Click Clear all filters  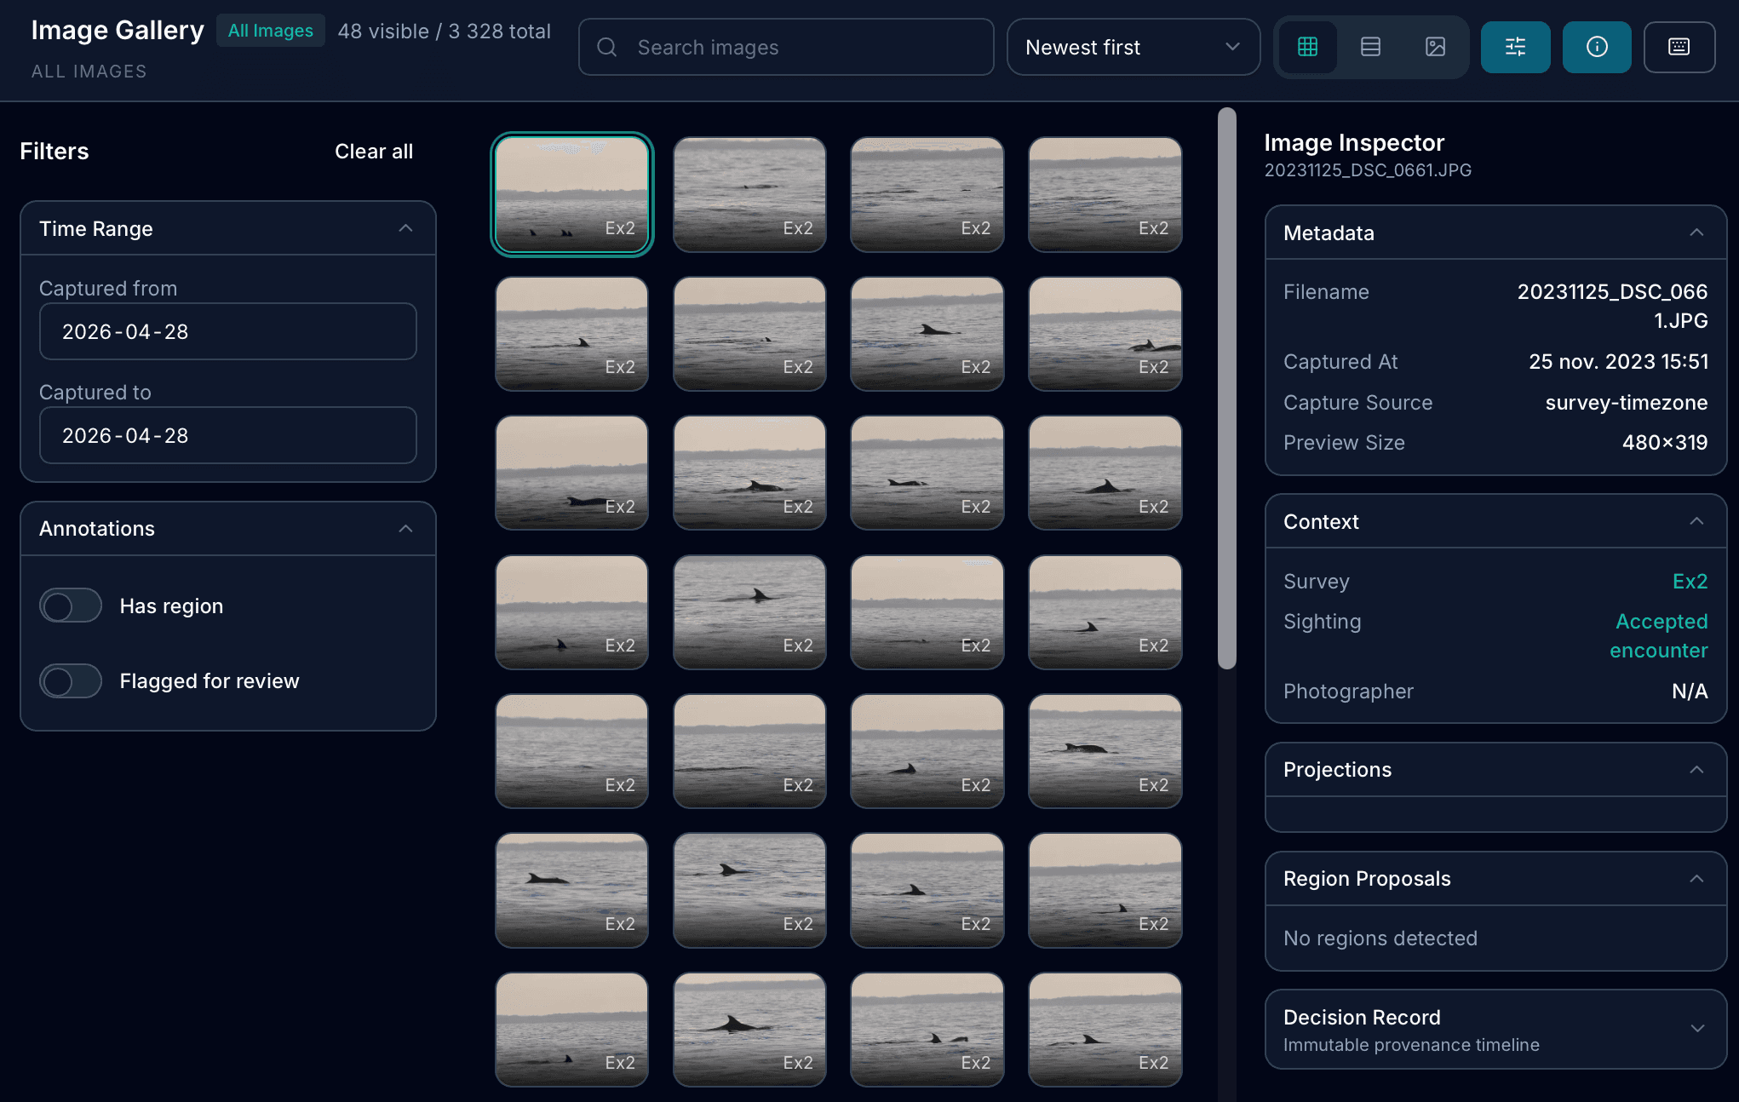point(374,152)
